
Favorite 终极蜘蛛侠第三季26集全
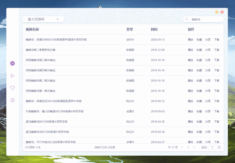(199, 60)
